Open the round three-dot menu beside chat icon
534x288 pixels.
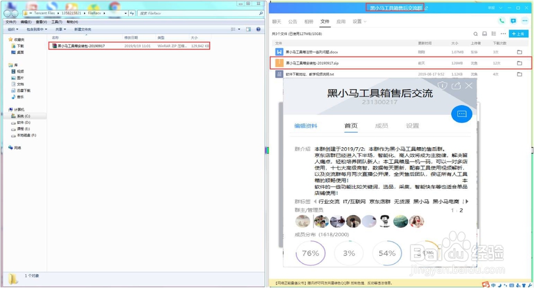point(524,21)
